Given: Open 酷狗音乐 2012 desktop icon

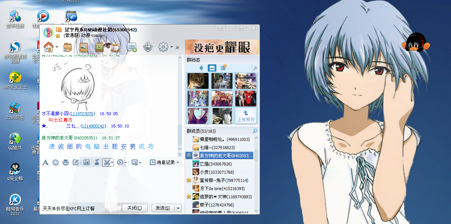Looking at the screenshot, I should pos(15,205).
